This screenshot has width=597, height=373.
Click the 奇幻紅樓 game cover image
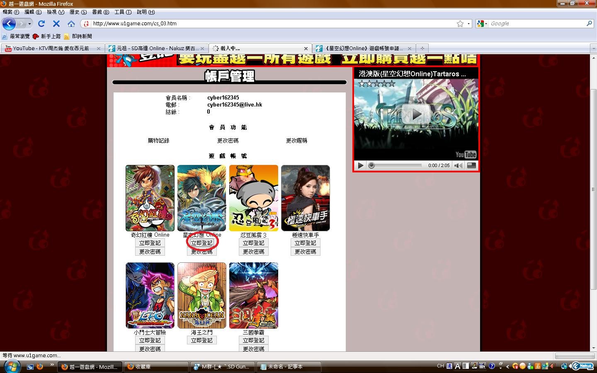[150, 198]
